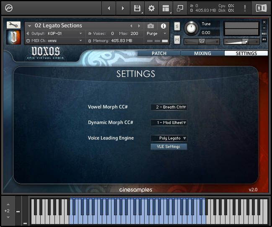The width and height of the screenshot is (272, 227).
Task: Open Dynamic Morph CC# dropdown
Action: tap(169, 123)
